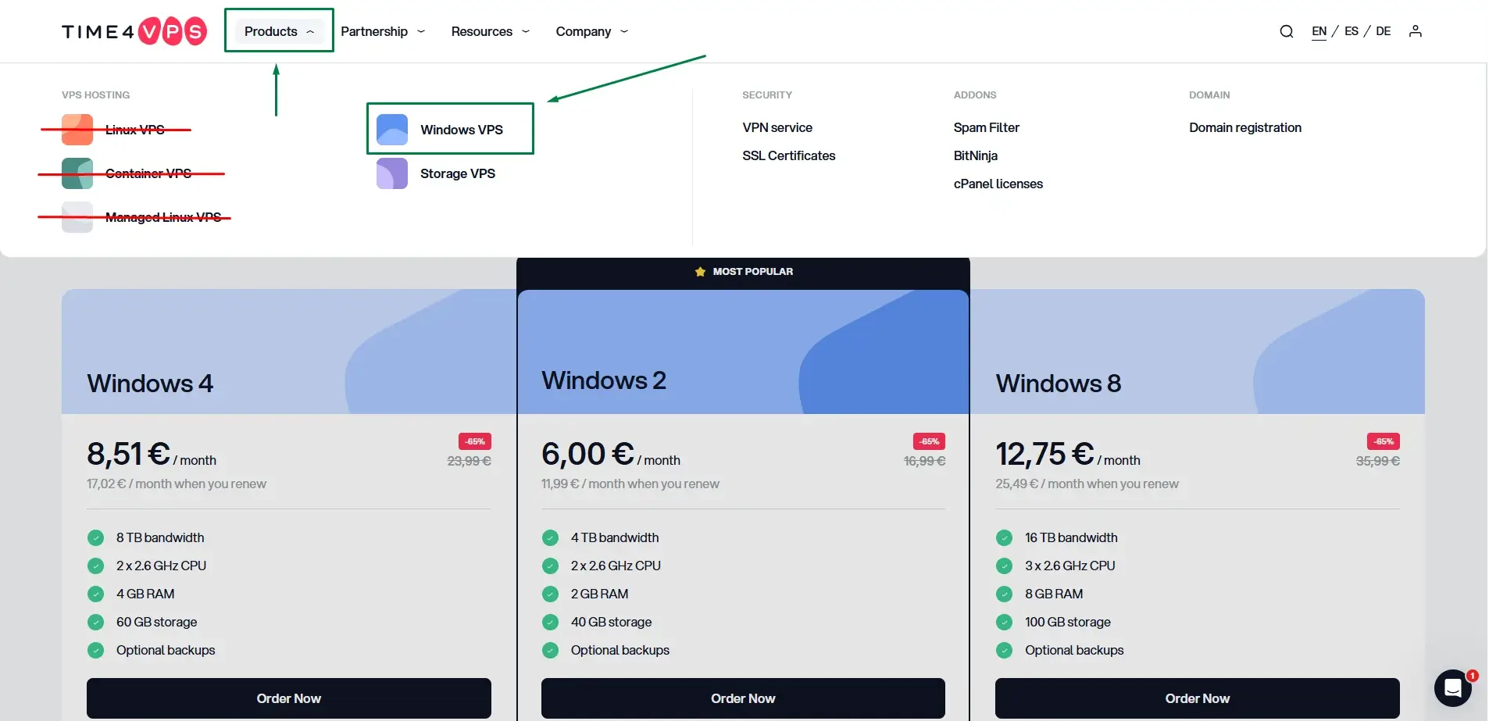Click the MOST POPULAR banner label
The height and width of the screenshot is (721, 1489).
pyautogui.click(x=753, y=272)
